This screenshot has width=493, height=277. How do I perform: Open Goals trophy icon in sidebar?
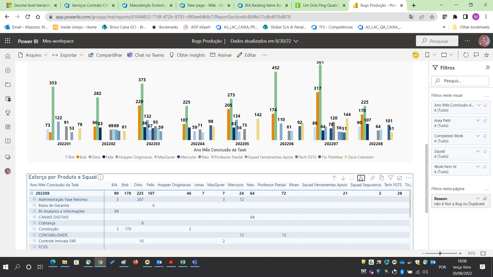[x=8, y=113]
